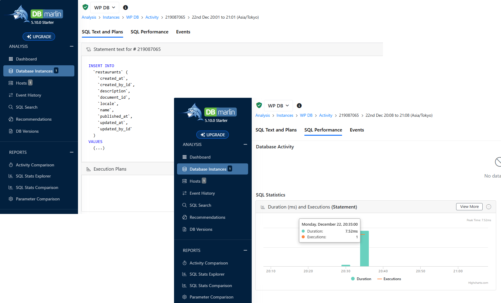Click the SQL Search magnifier icon, front window
Screen dimensions: 501x303
pos(185,205)
